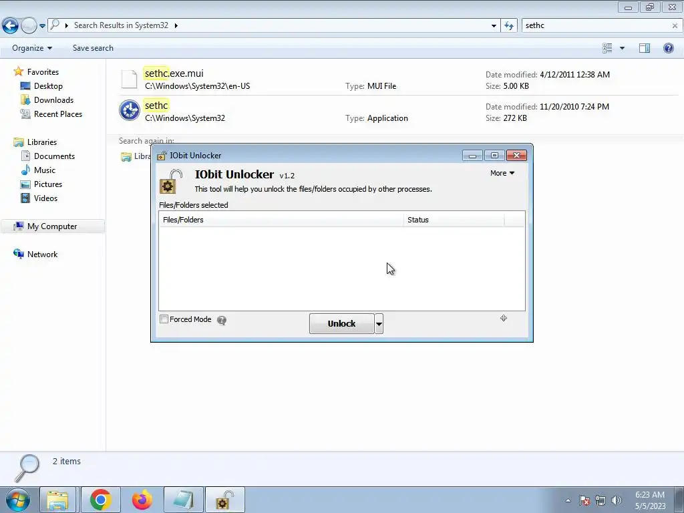Screen dimensions: 684x513
Task: Click the volume speaker tray icon
Action: tap(617, 500)
